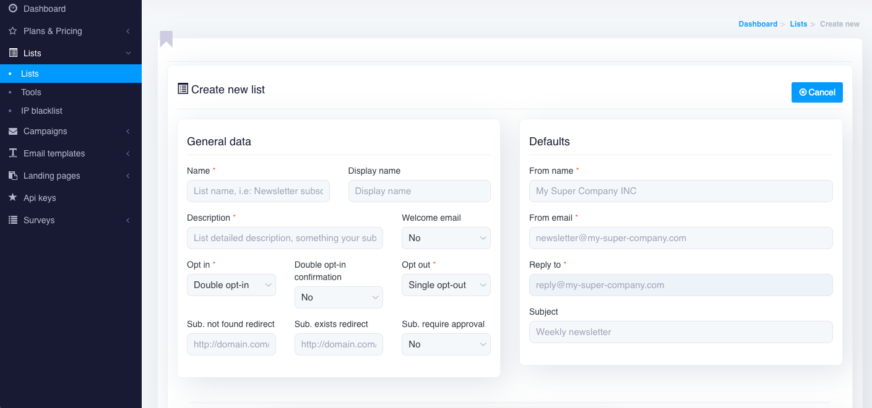The width and height of the screenshot is (872, 408).
Task: Click the Api keys star icon
Action: [13, 198]
